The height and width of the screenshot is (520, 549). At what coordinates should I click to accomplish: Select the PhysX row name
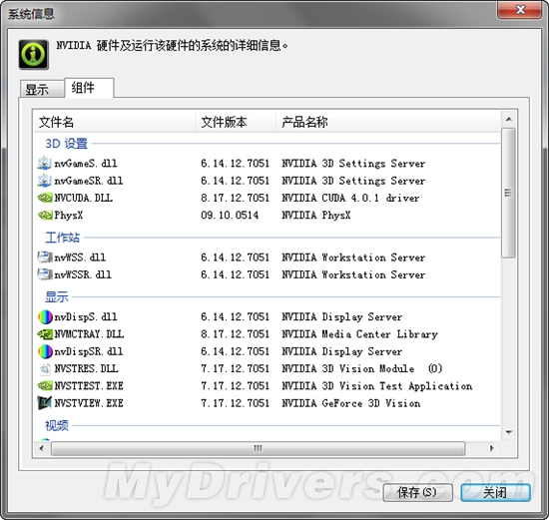[69, 215]
